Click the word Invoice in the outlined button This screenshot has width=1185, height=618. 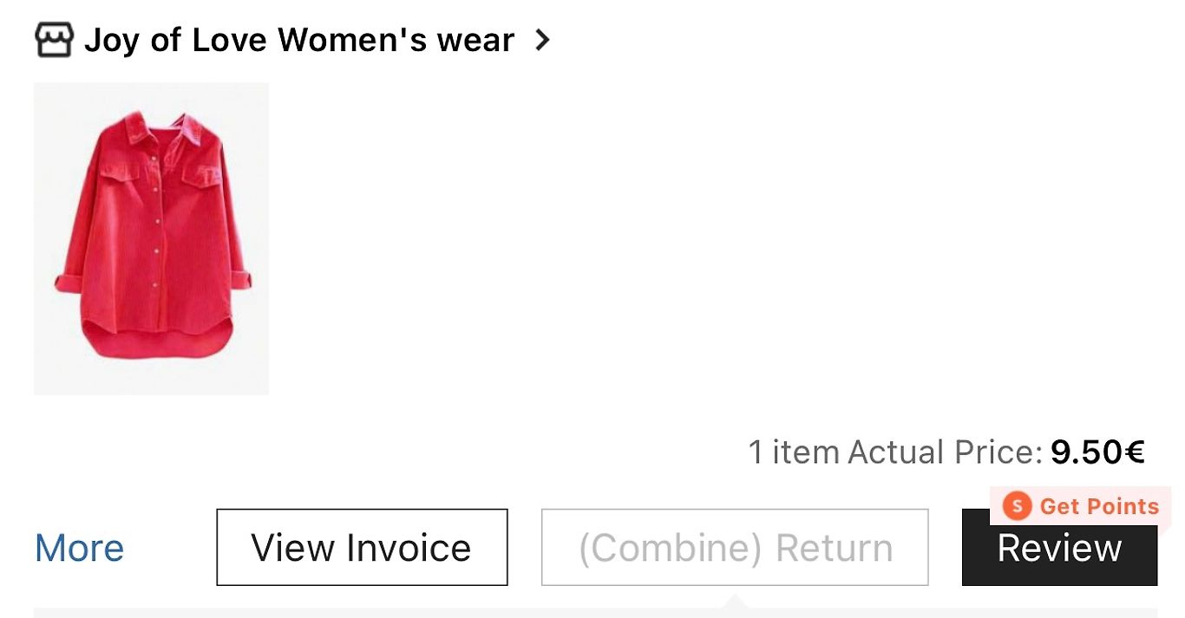click(x=409, y=548)
